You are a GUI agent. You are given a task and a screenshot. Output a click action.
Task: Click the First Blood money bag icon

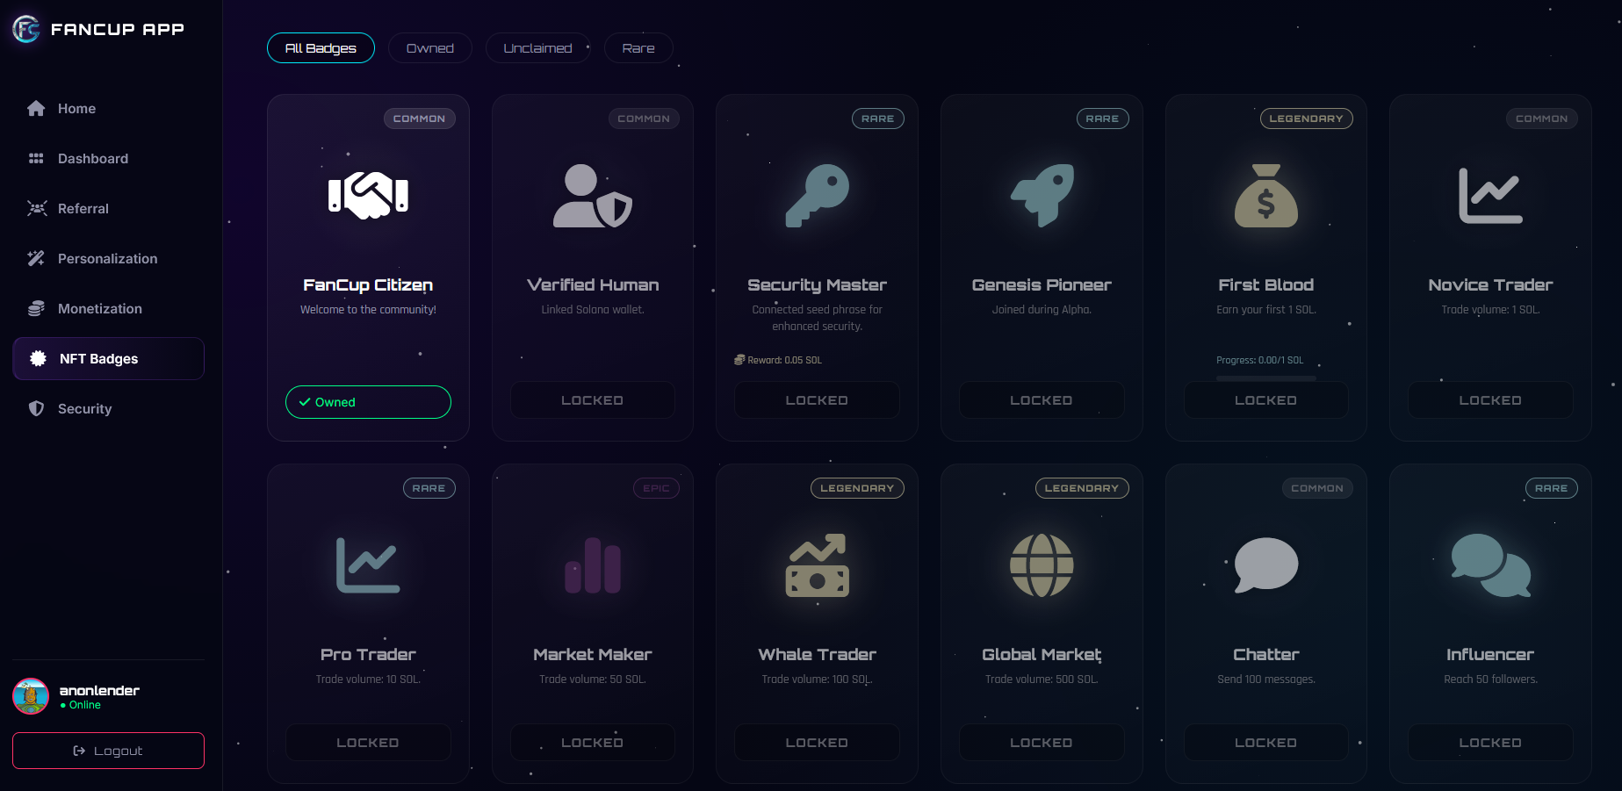click(1265, 196)
